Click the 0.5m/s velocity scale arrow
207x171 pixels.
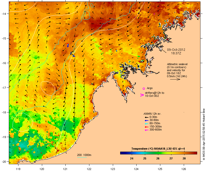(x=175, y=79)
